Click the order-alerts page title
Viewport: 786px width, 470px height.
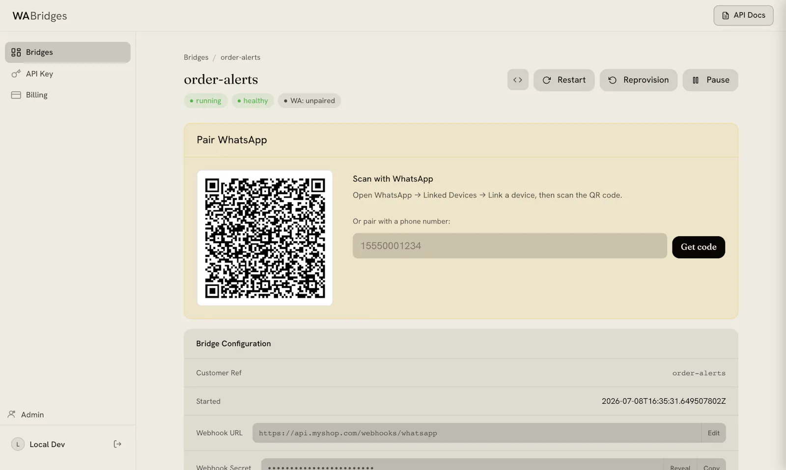point(221,80)
